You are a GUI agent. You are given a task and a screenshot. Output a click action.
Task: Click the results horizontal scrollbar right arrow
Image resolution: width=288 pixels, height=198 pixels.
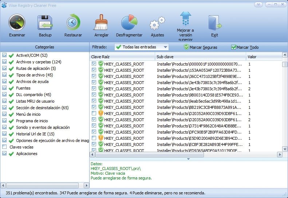pos(280,155)
